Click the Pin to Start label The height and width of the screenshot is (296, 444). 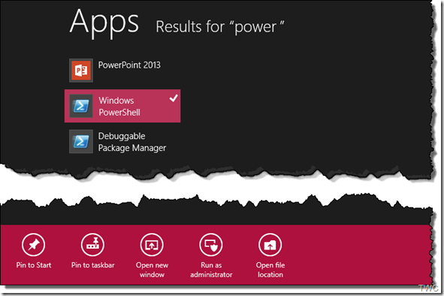coord(34,265)
